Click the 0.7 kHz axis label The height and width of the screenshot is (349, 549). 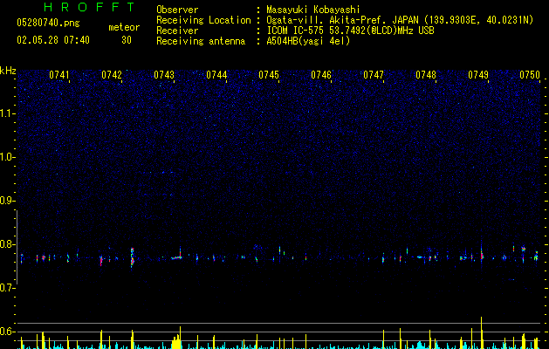click(x=8, y=288)
